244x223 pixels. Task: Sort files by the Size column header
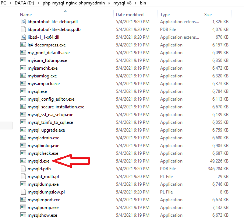point(208,15)
